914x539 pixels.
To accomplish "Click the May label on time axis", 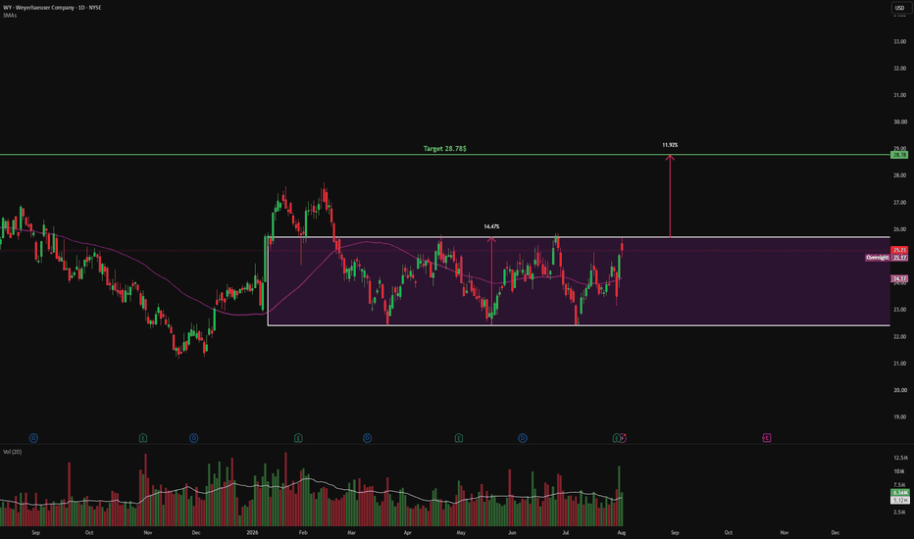I will click(461, 532).
